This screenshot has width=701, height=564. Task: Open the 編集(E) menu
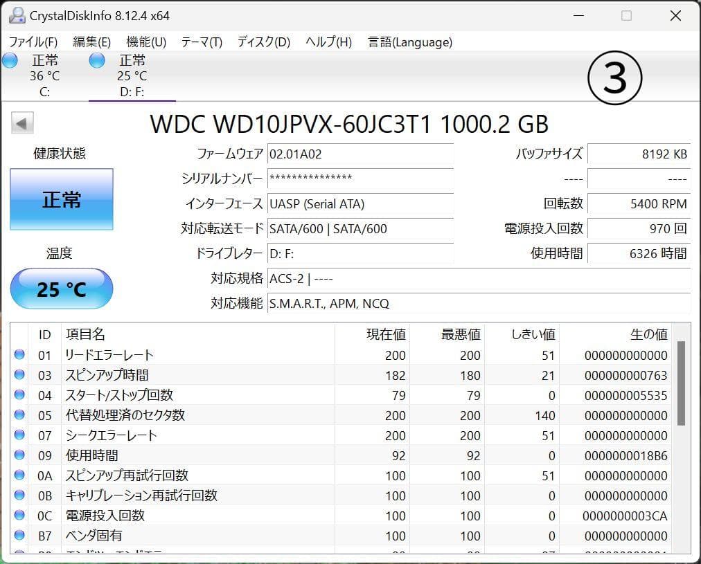pos(91,42)
